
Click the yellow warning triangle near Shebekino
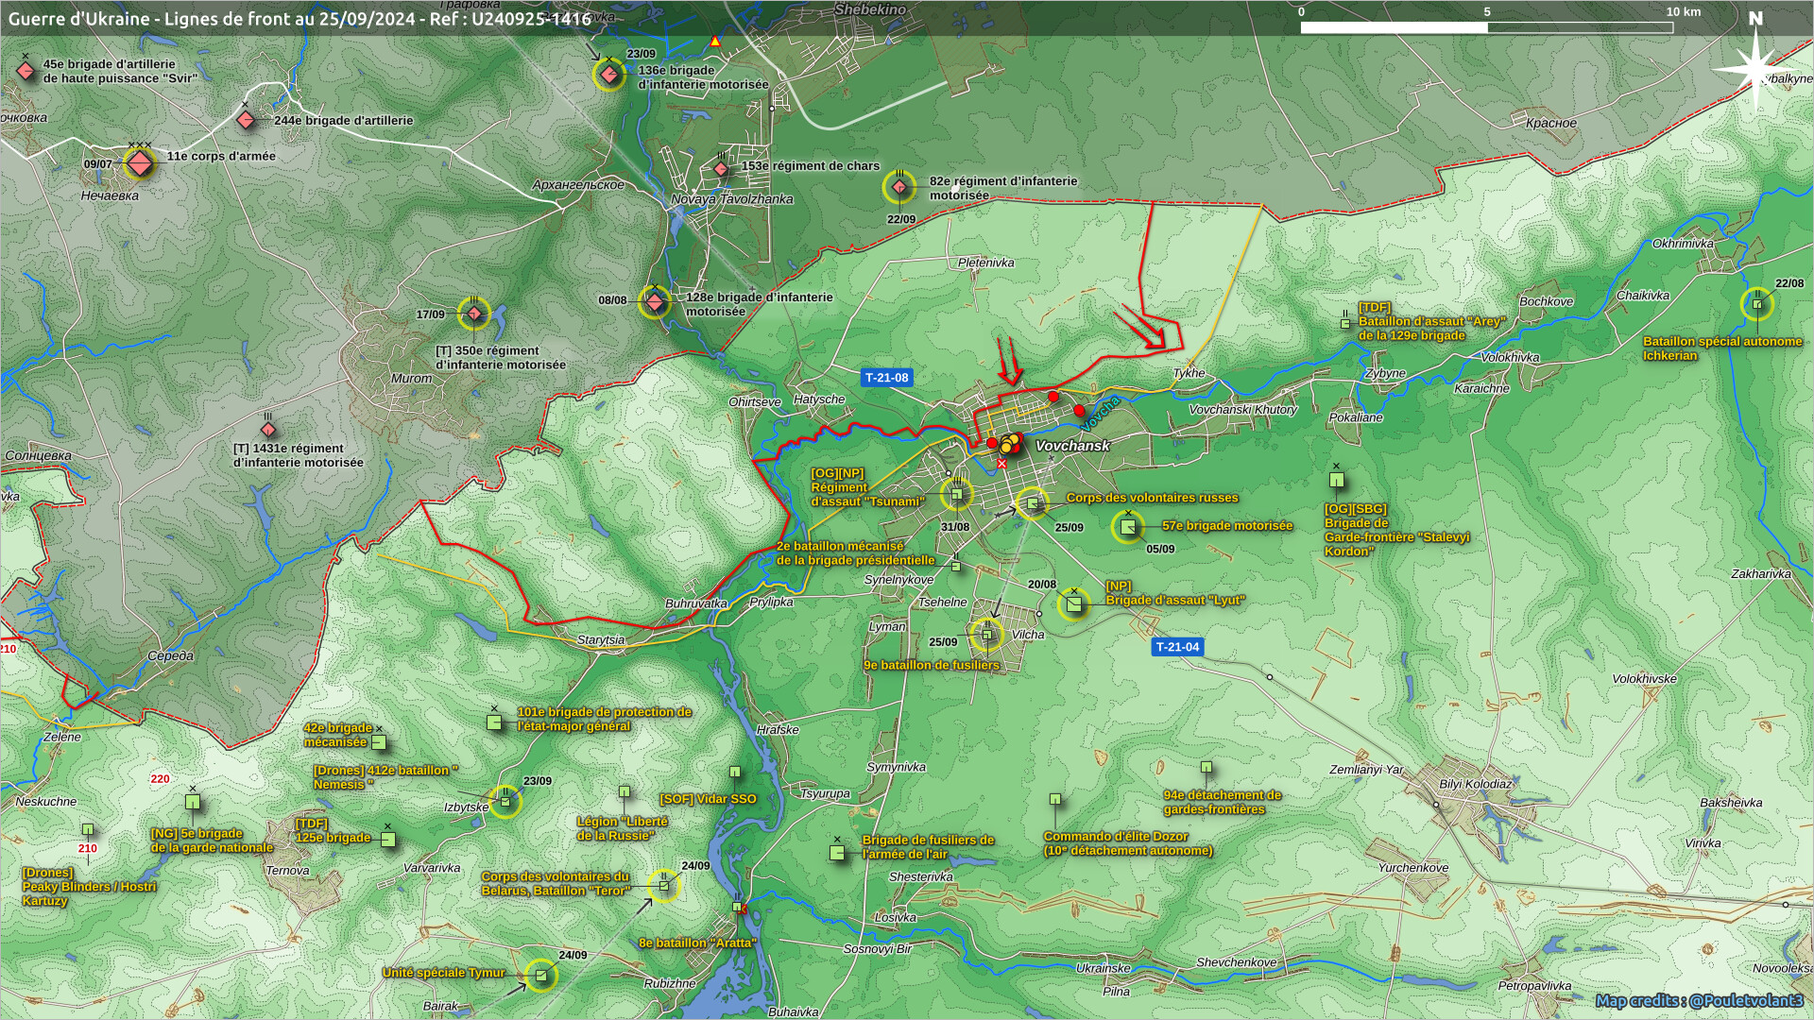[715, 42]
